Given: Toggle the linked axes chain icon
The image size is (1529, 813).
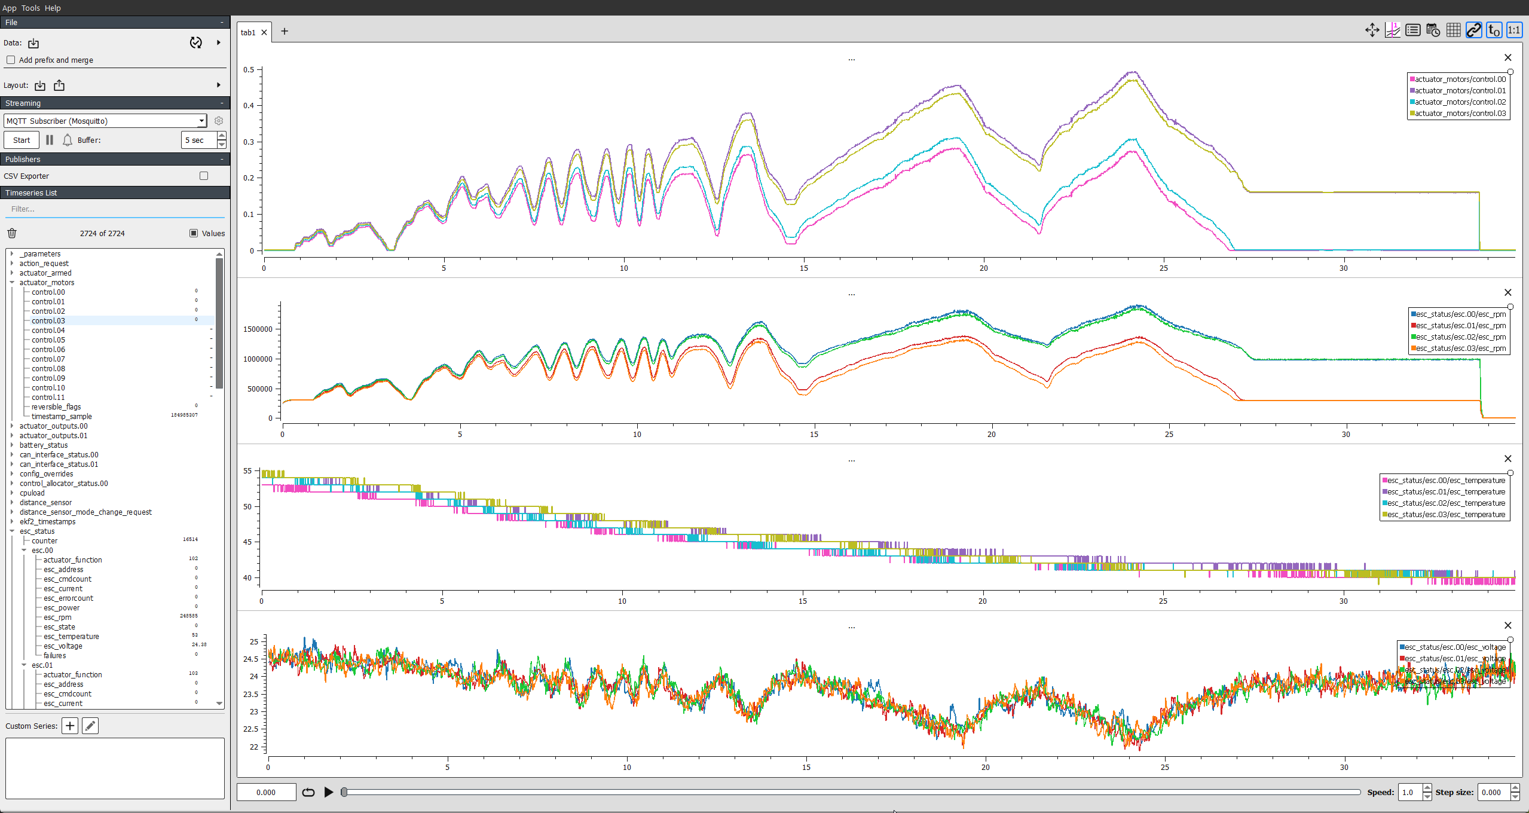Looking at the screenshot, I should (x=1473, y=30).
